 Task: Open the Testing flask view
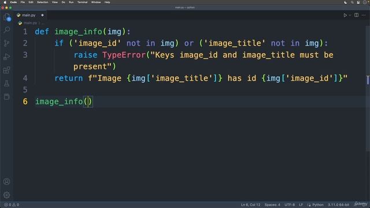(x=6, y=83)
